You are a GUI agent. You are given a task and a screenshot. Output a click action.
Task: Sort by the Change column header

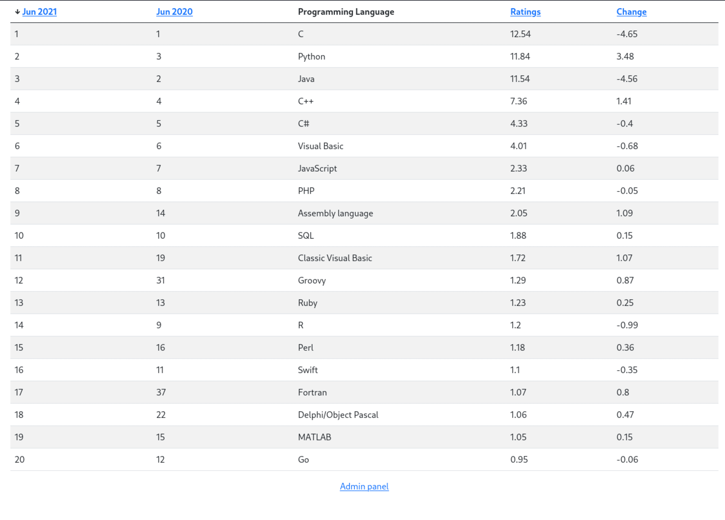(631, 12)
